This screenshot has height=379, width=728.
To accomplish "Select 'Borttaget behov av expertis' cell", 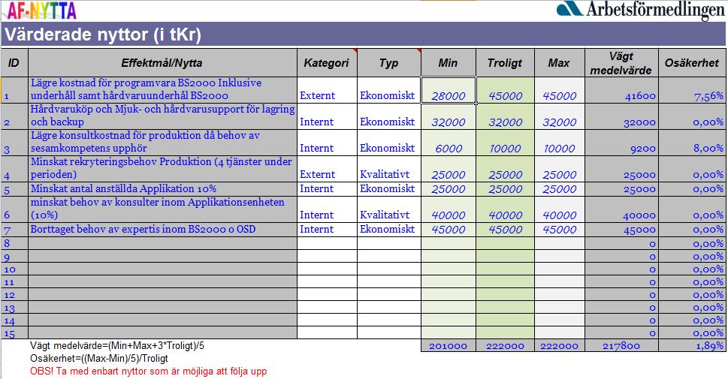I will 162,229.
